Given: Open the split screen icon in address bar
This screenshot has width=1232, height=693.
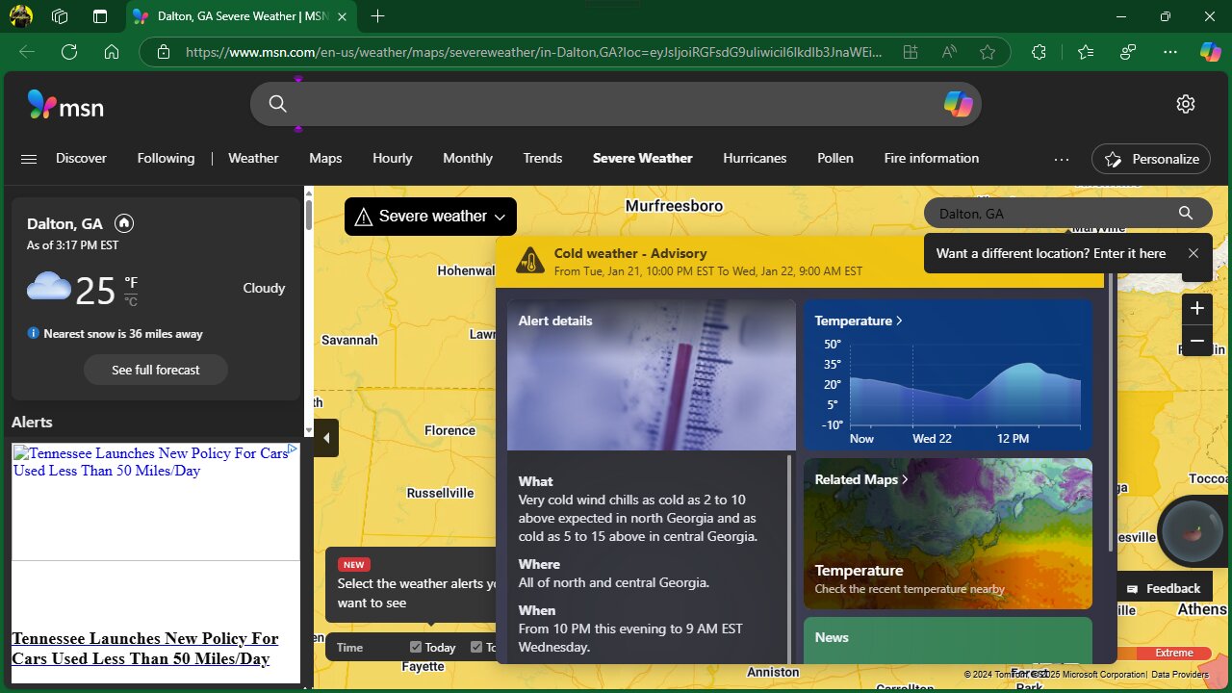Looking at the screenshot, I should 910,52.
